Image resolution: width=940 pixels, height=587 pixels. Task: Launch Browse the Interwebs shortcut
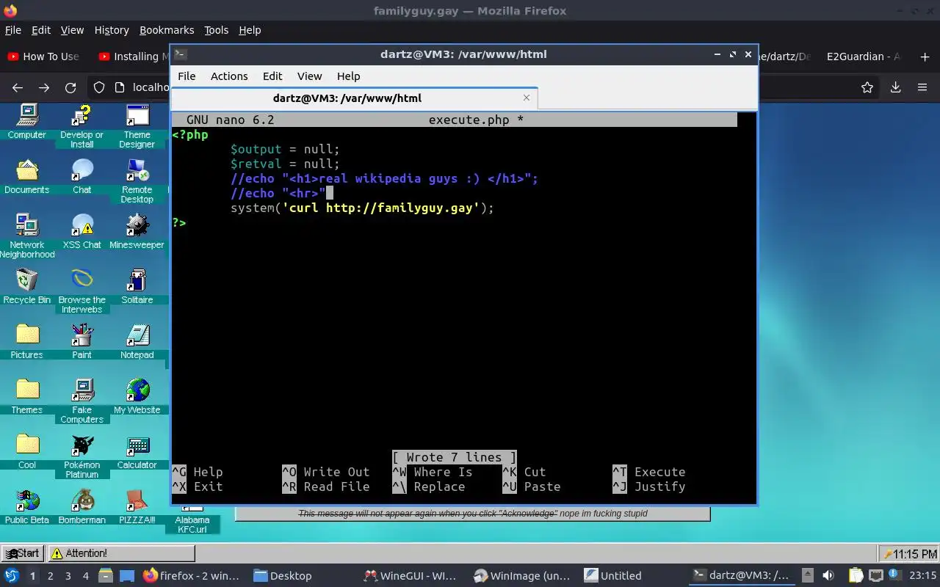(x=82, y=291)
